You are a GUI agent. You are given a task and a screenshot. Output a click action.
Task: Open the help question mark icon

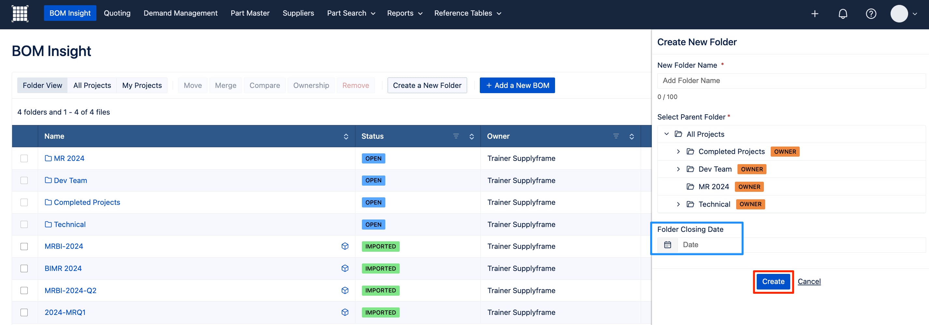coord(871,14)
